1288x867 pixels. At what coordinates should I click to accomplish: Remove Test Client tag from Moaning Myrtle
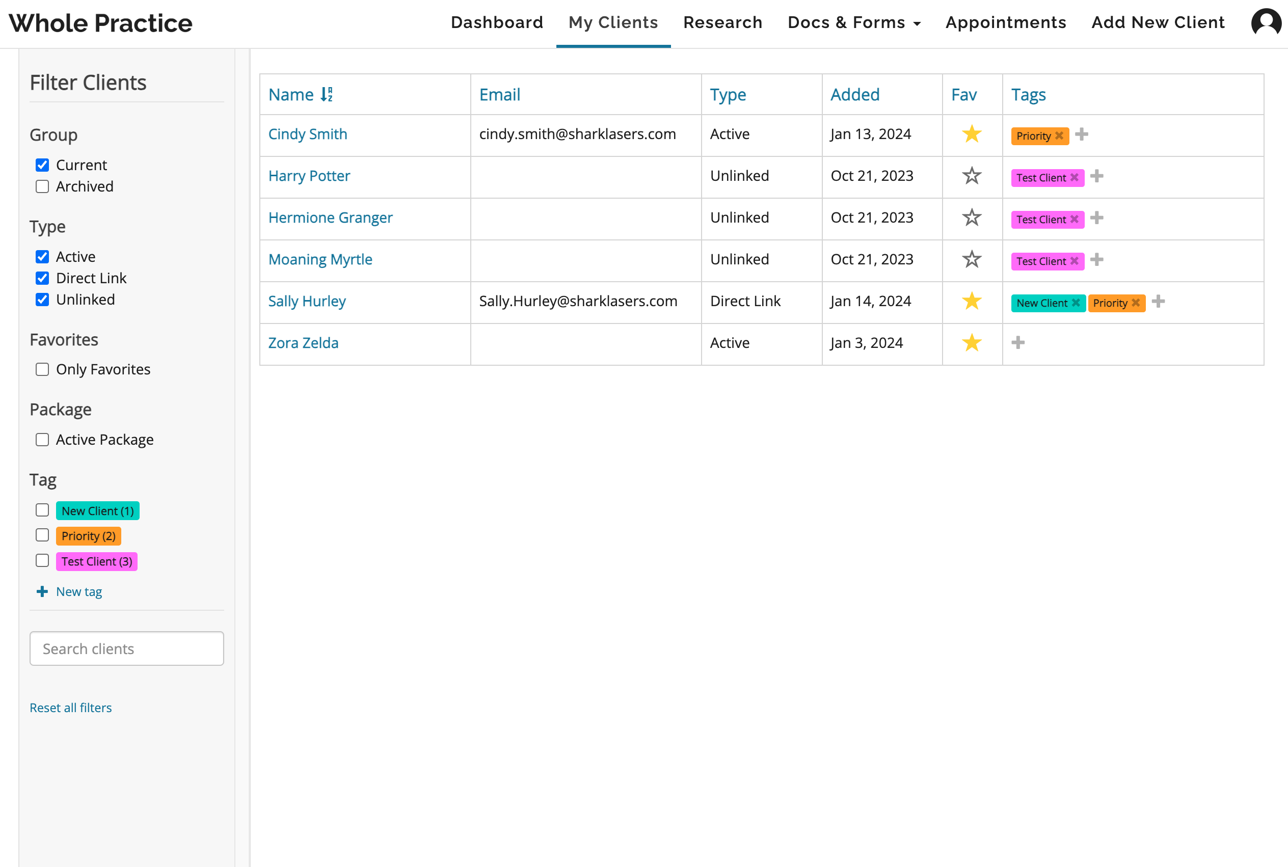pos(1074,261)
